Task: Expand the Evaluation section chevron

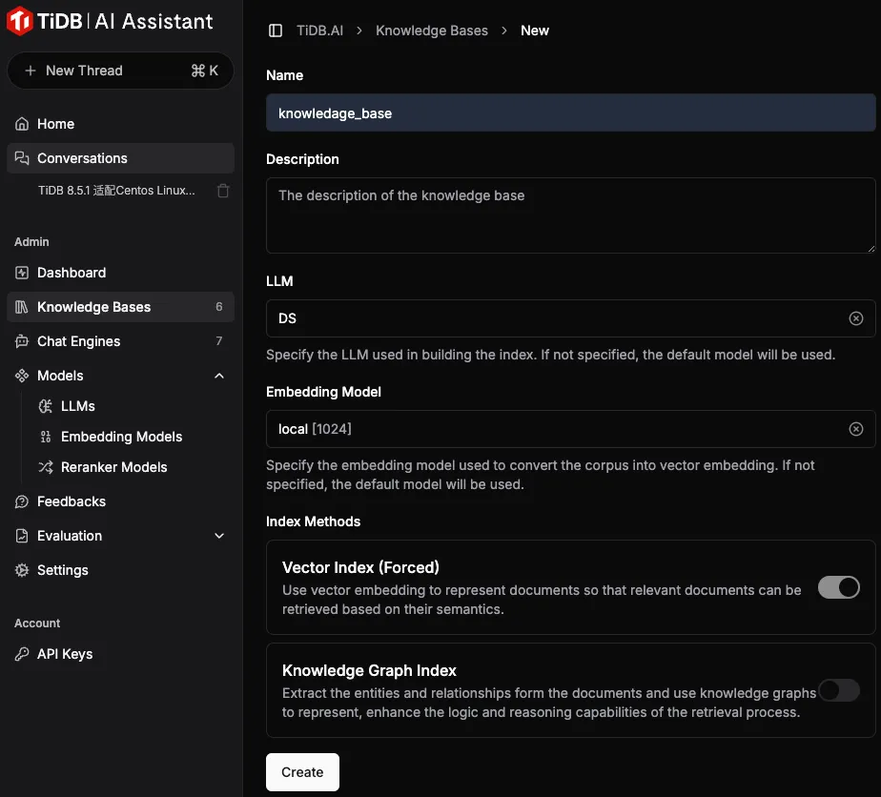Action: click(x=219, y=536)
